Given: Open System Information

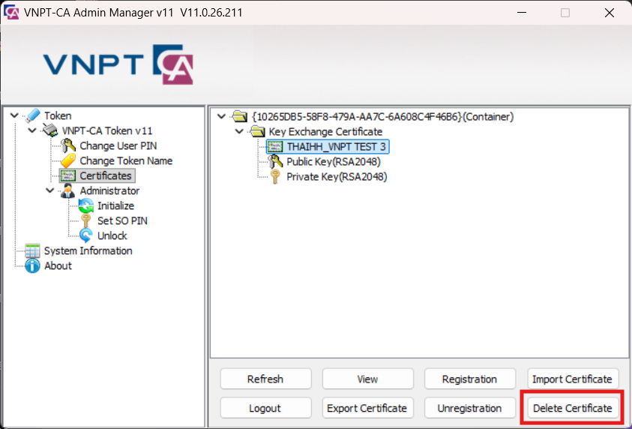Looking at the screenshot, I should tap(88, 250).
